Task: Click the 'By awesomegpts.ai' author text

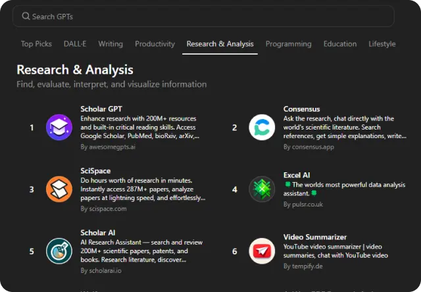Action: 108,147
